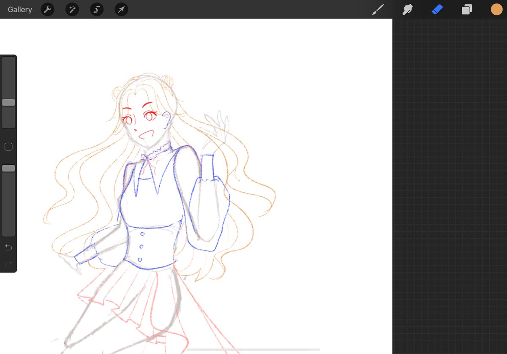Redo the last undone stroke
This screenshot has width=507, height=354.
click(x=8, y=265)
